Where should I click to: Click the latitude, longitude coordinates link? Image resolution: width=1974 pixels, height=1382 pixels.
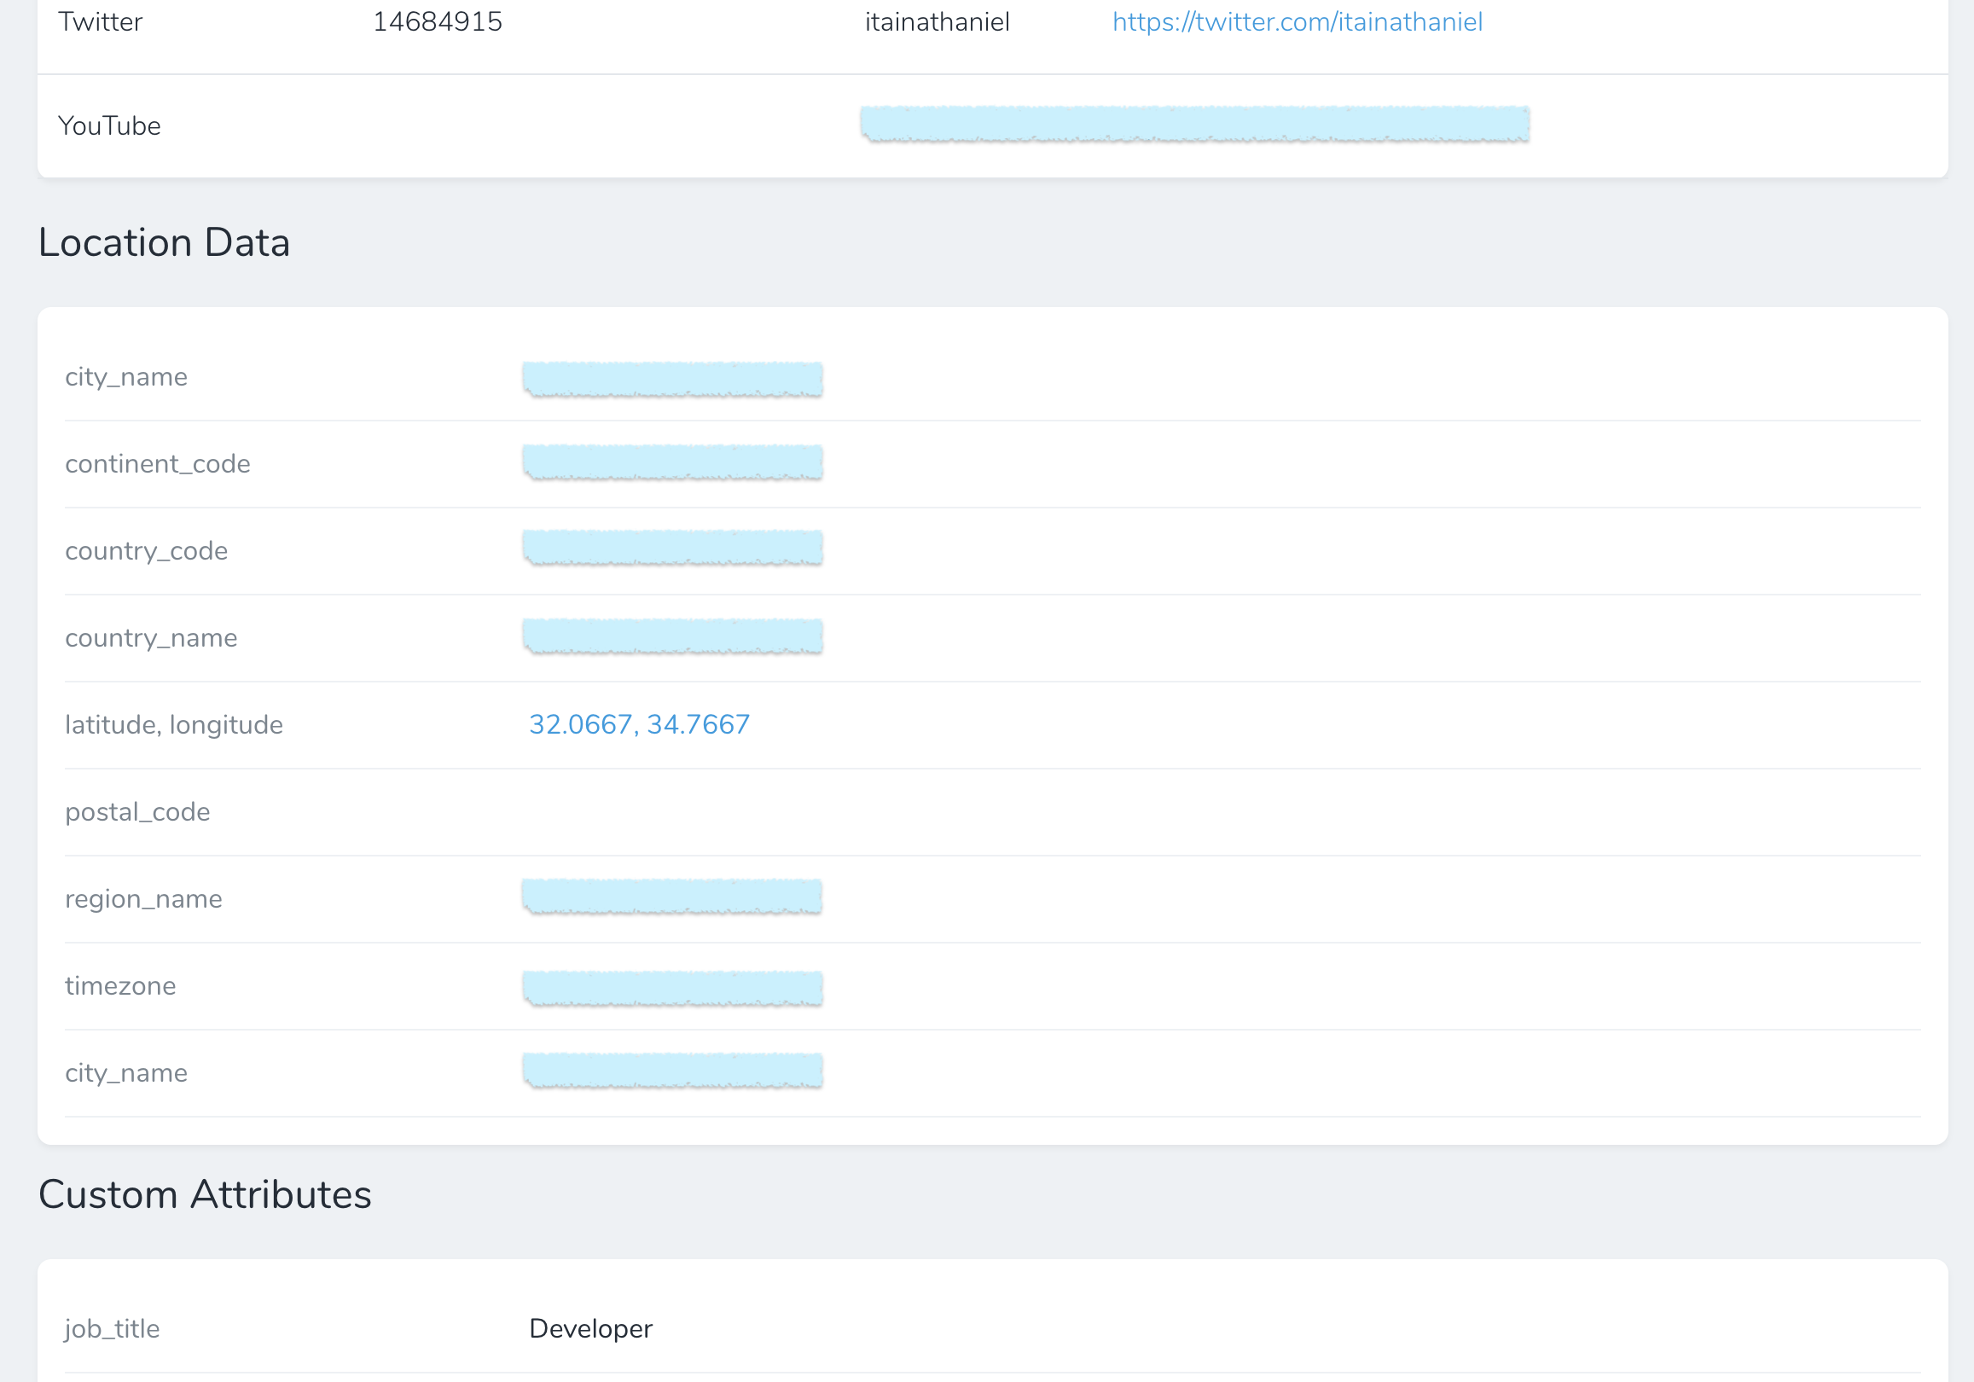pos(639,724)
